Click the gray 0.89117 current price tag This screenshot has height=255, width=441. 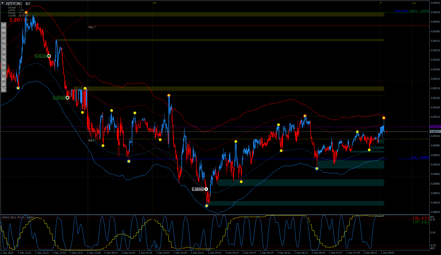[435, 132]
